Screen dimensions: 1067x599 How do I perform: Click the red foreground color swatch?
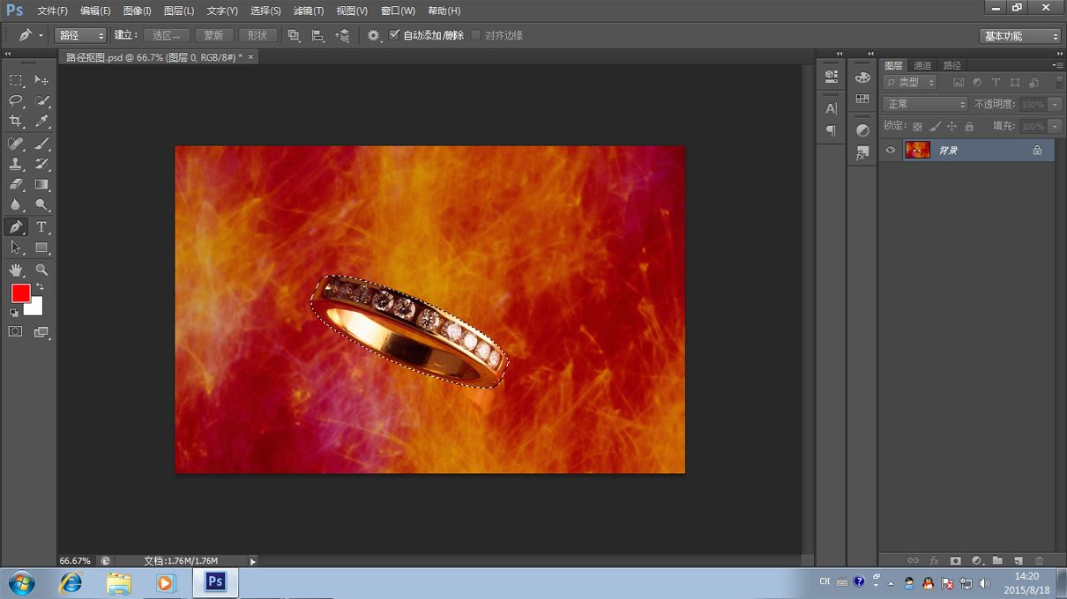(x=20, y=293)
